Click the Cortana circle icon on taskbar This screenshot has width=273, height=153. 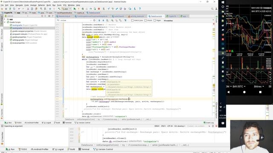[223, 7]
